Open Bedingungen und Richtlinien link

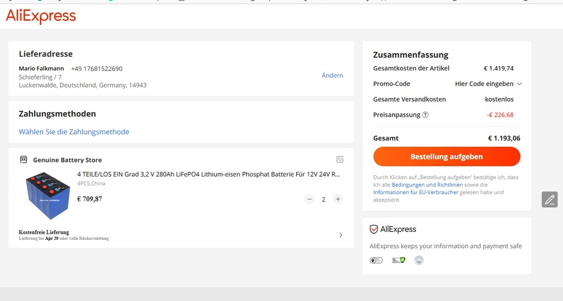coord(427,185)
